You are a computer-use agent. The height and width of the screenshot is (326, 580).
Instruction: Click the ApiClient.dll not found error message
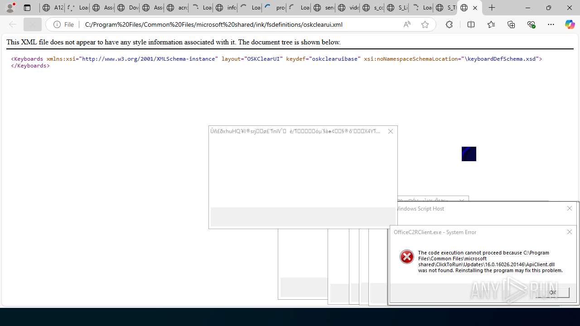pyautogui.click(x=490, y=262)
